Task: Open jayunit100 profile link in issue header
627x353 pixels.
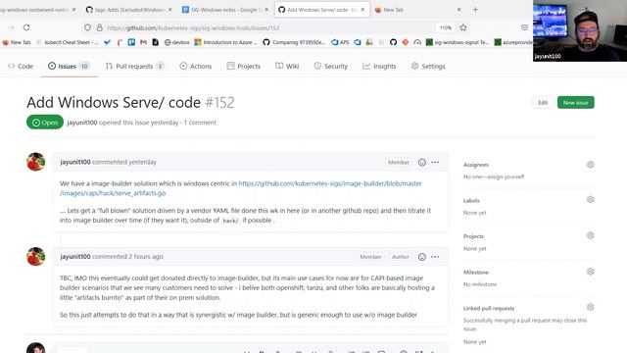Action: point(82,123)
